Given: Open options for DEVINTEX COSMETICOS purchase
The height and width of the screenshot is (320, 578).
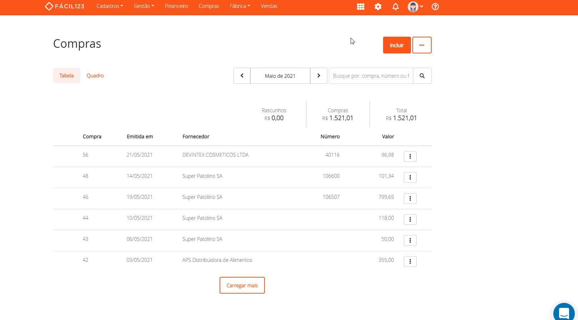Looking at the screenshot, I should [410, 156].
